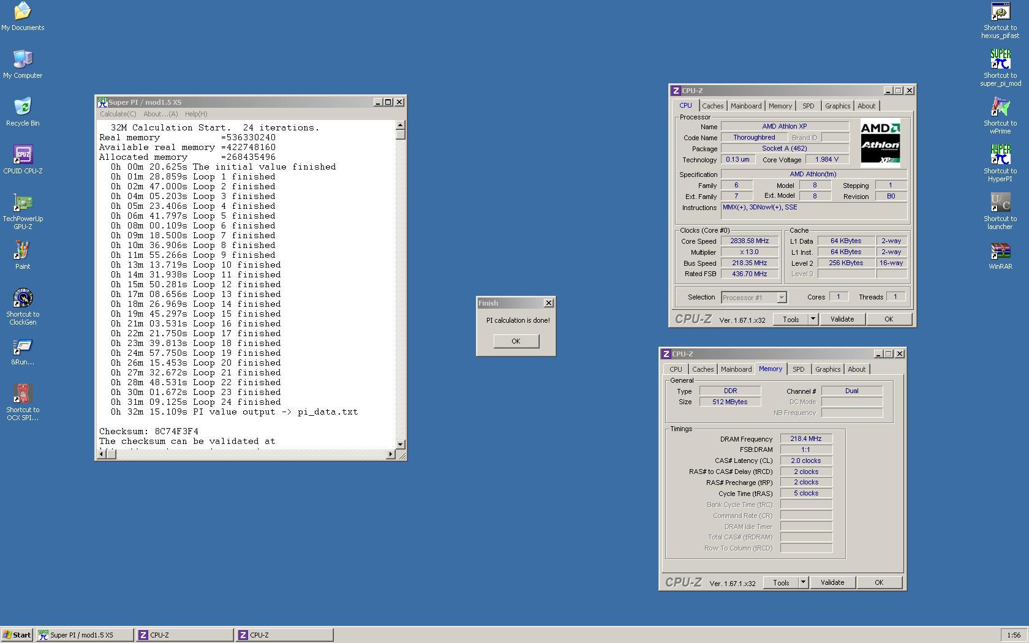Switch to SPD tab in upper CPU-Z

(x=809, y=106)
